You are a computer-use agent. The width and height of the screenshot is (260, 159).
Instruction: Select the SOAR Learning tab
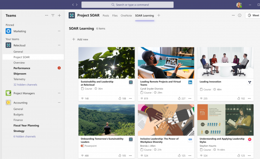(x=144, y=16)
